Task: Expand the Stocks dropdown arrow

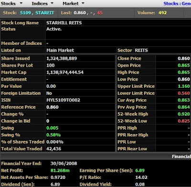Action: coord(21,3)
